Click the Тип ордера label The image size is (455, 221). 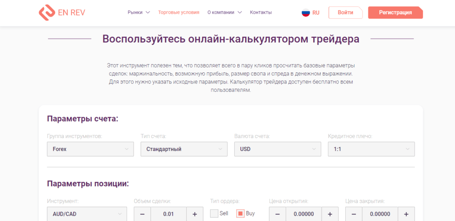[224, 201]
